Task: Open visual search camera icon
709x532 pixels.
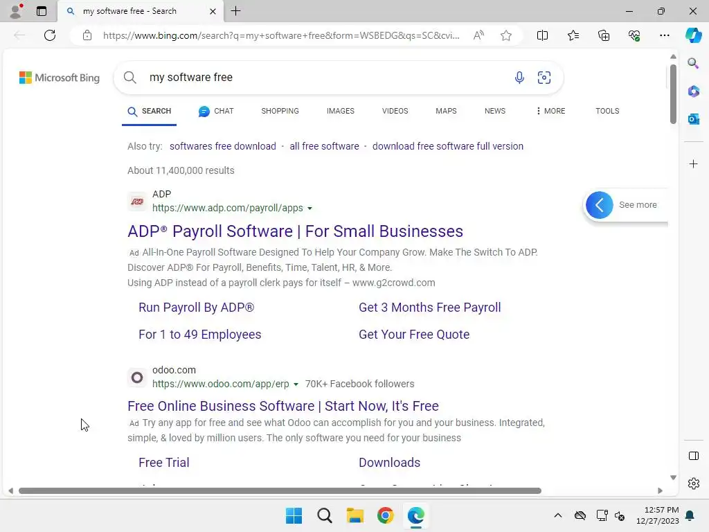Action: (x=544, y=78)
